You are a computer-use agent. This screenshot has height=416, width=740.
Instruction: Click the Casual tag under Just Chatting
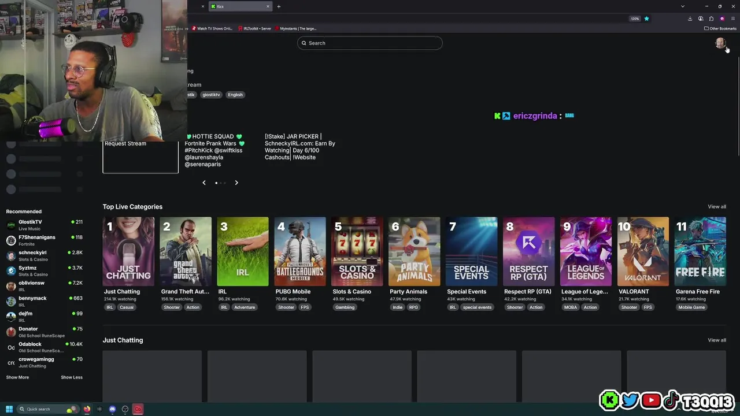tap(127, 307)
